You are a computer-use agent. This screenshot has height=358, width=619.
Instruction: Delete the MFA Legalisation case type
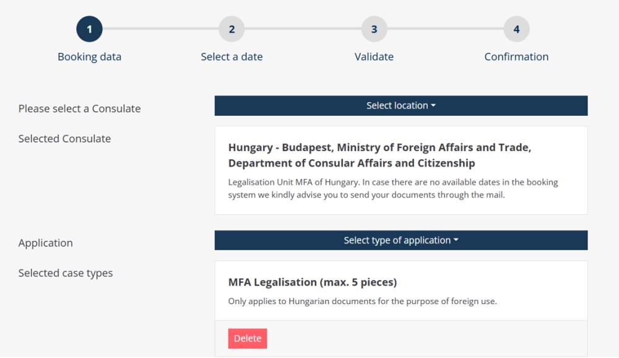pyautogui.click(x=248, y=339)
